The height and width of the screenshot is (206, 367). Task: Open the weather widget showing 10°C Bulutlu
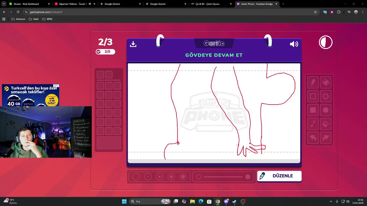(x=10, y=201)
